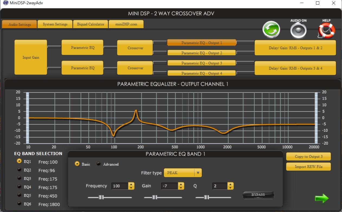Open the miniDSP.com tab
This screenshot has width=342, height=212.
tap(126, 24)
